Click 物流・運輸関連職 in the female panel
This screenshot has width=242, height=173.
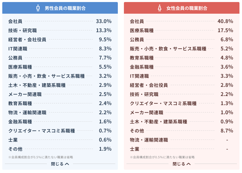click(x=149, y=140)
